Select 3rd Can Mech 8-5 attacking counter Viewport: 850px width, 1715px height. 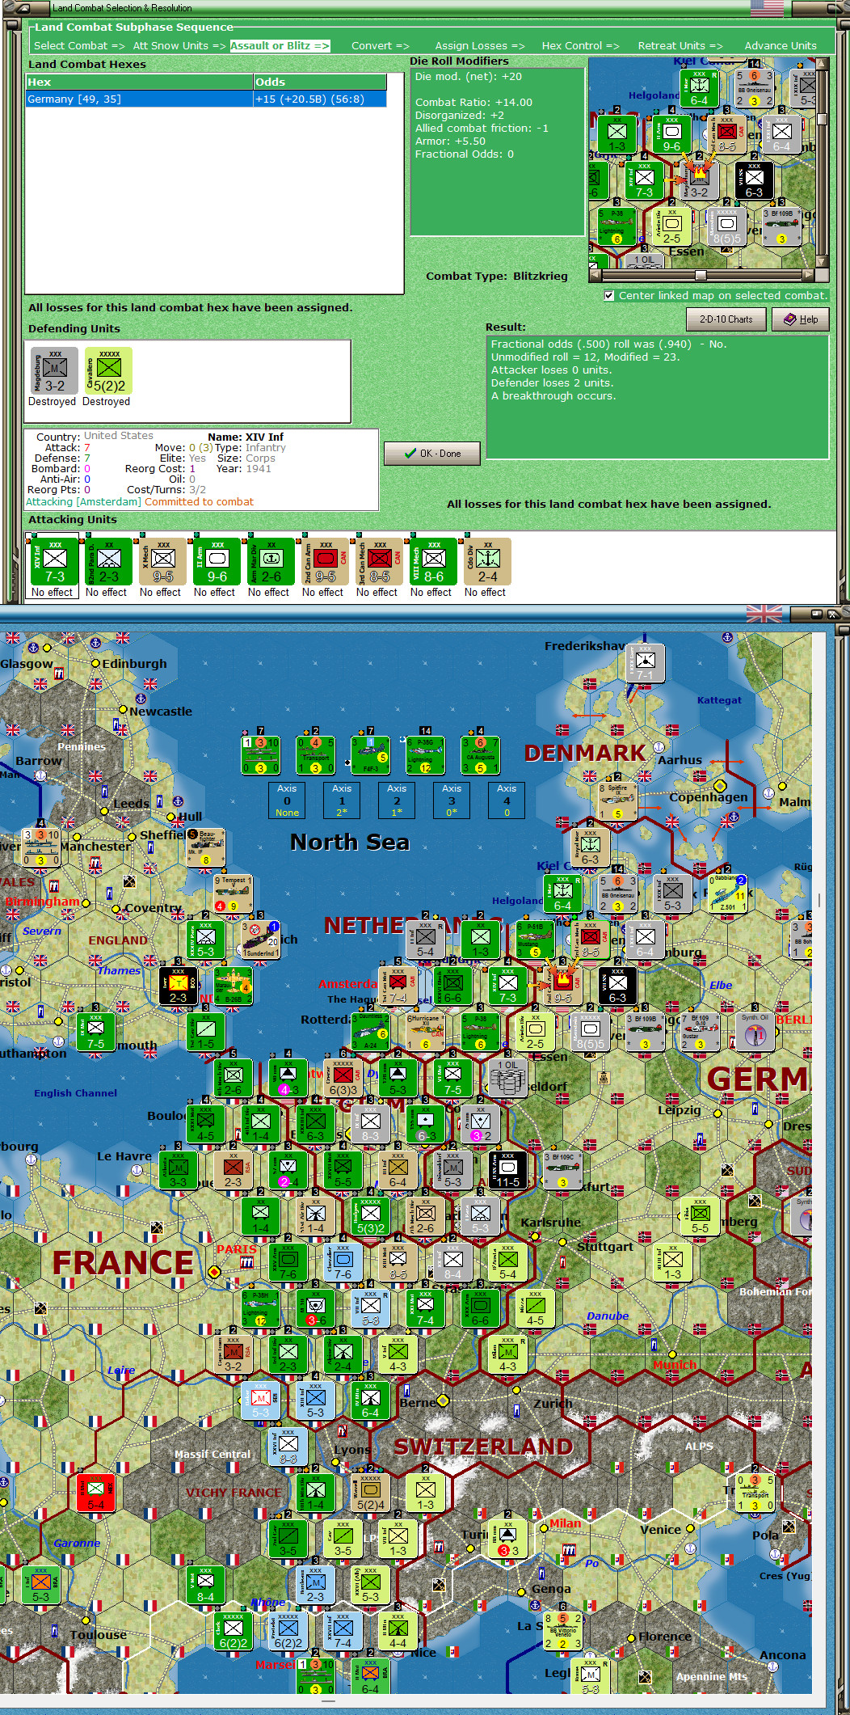(x=380, y=561)
